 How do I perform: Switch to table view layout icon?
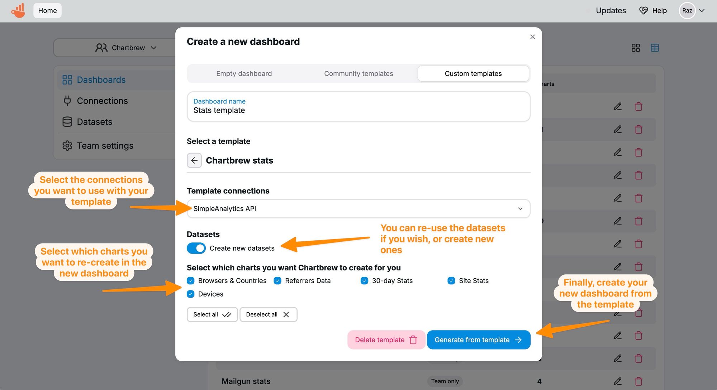(655, 48)
